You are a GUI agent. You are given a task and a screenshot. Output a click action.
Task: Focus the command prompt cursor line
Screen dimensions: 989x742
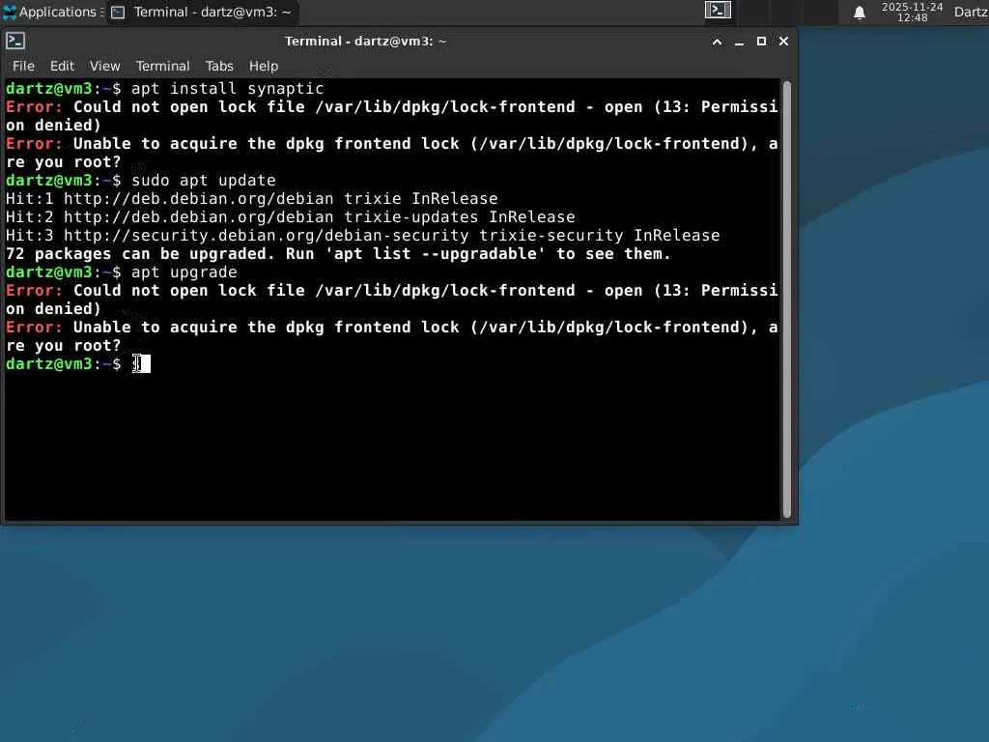pos(391,364)
